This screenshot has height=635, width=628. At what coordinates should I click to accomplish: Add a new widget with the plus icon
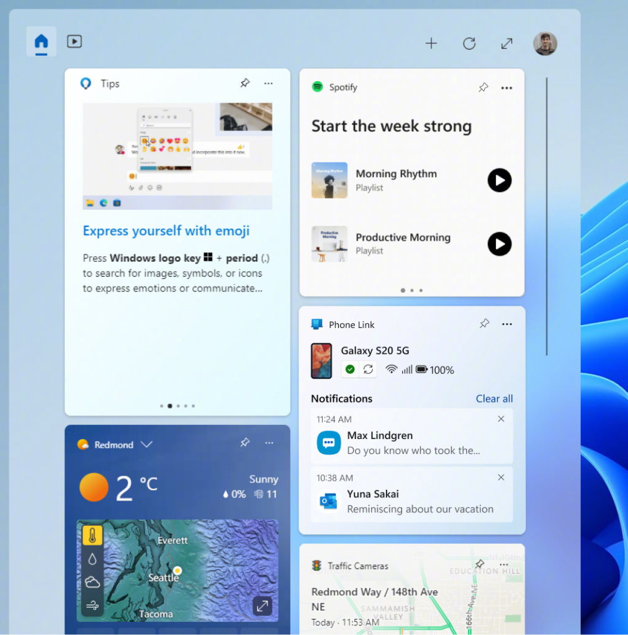431,43
